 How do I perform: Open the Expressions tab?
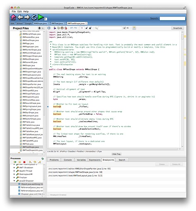(x=95, y=160)
